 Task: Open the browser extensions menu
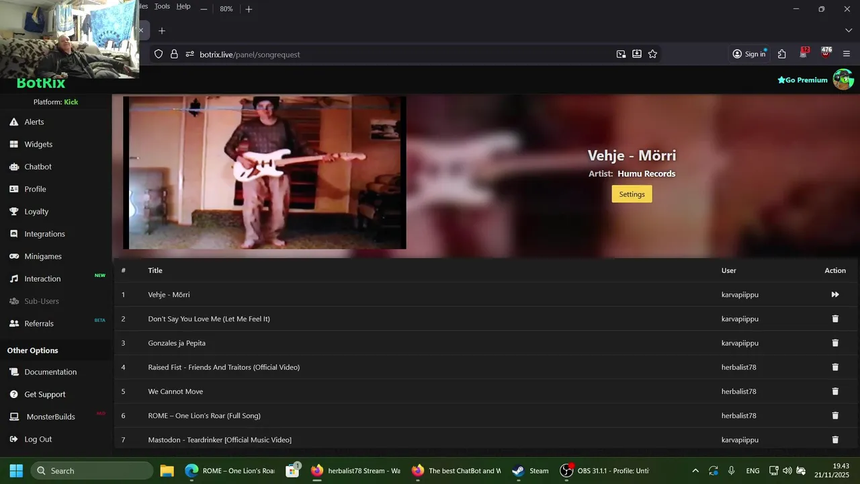pyautogui.click(x=782, y=54)
